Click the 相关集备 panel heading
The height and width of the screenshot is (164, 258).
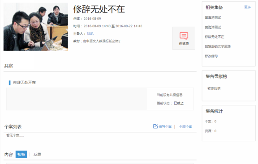coord(214,8)
